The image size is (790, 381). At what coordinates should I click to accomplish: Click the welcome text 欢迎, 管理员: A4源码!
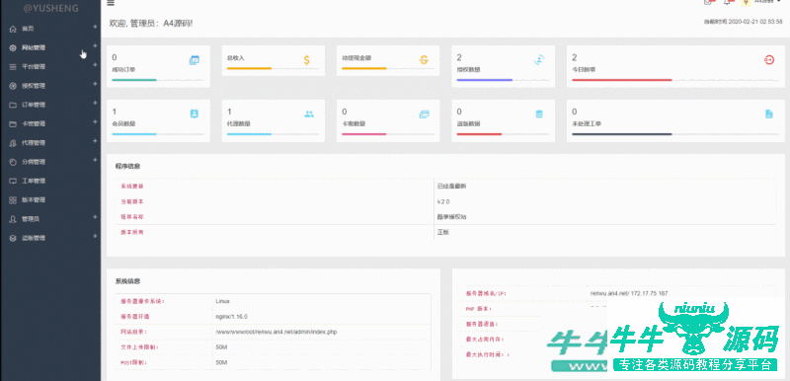tap(151, 23)
